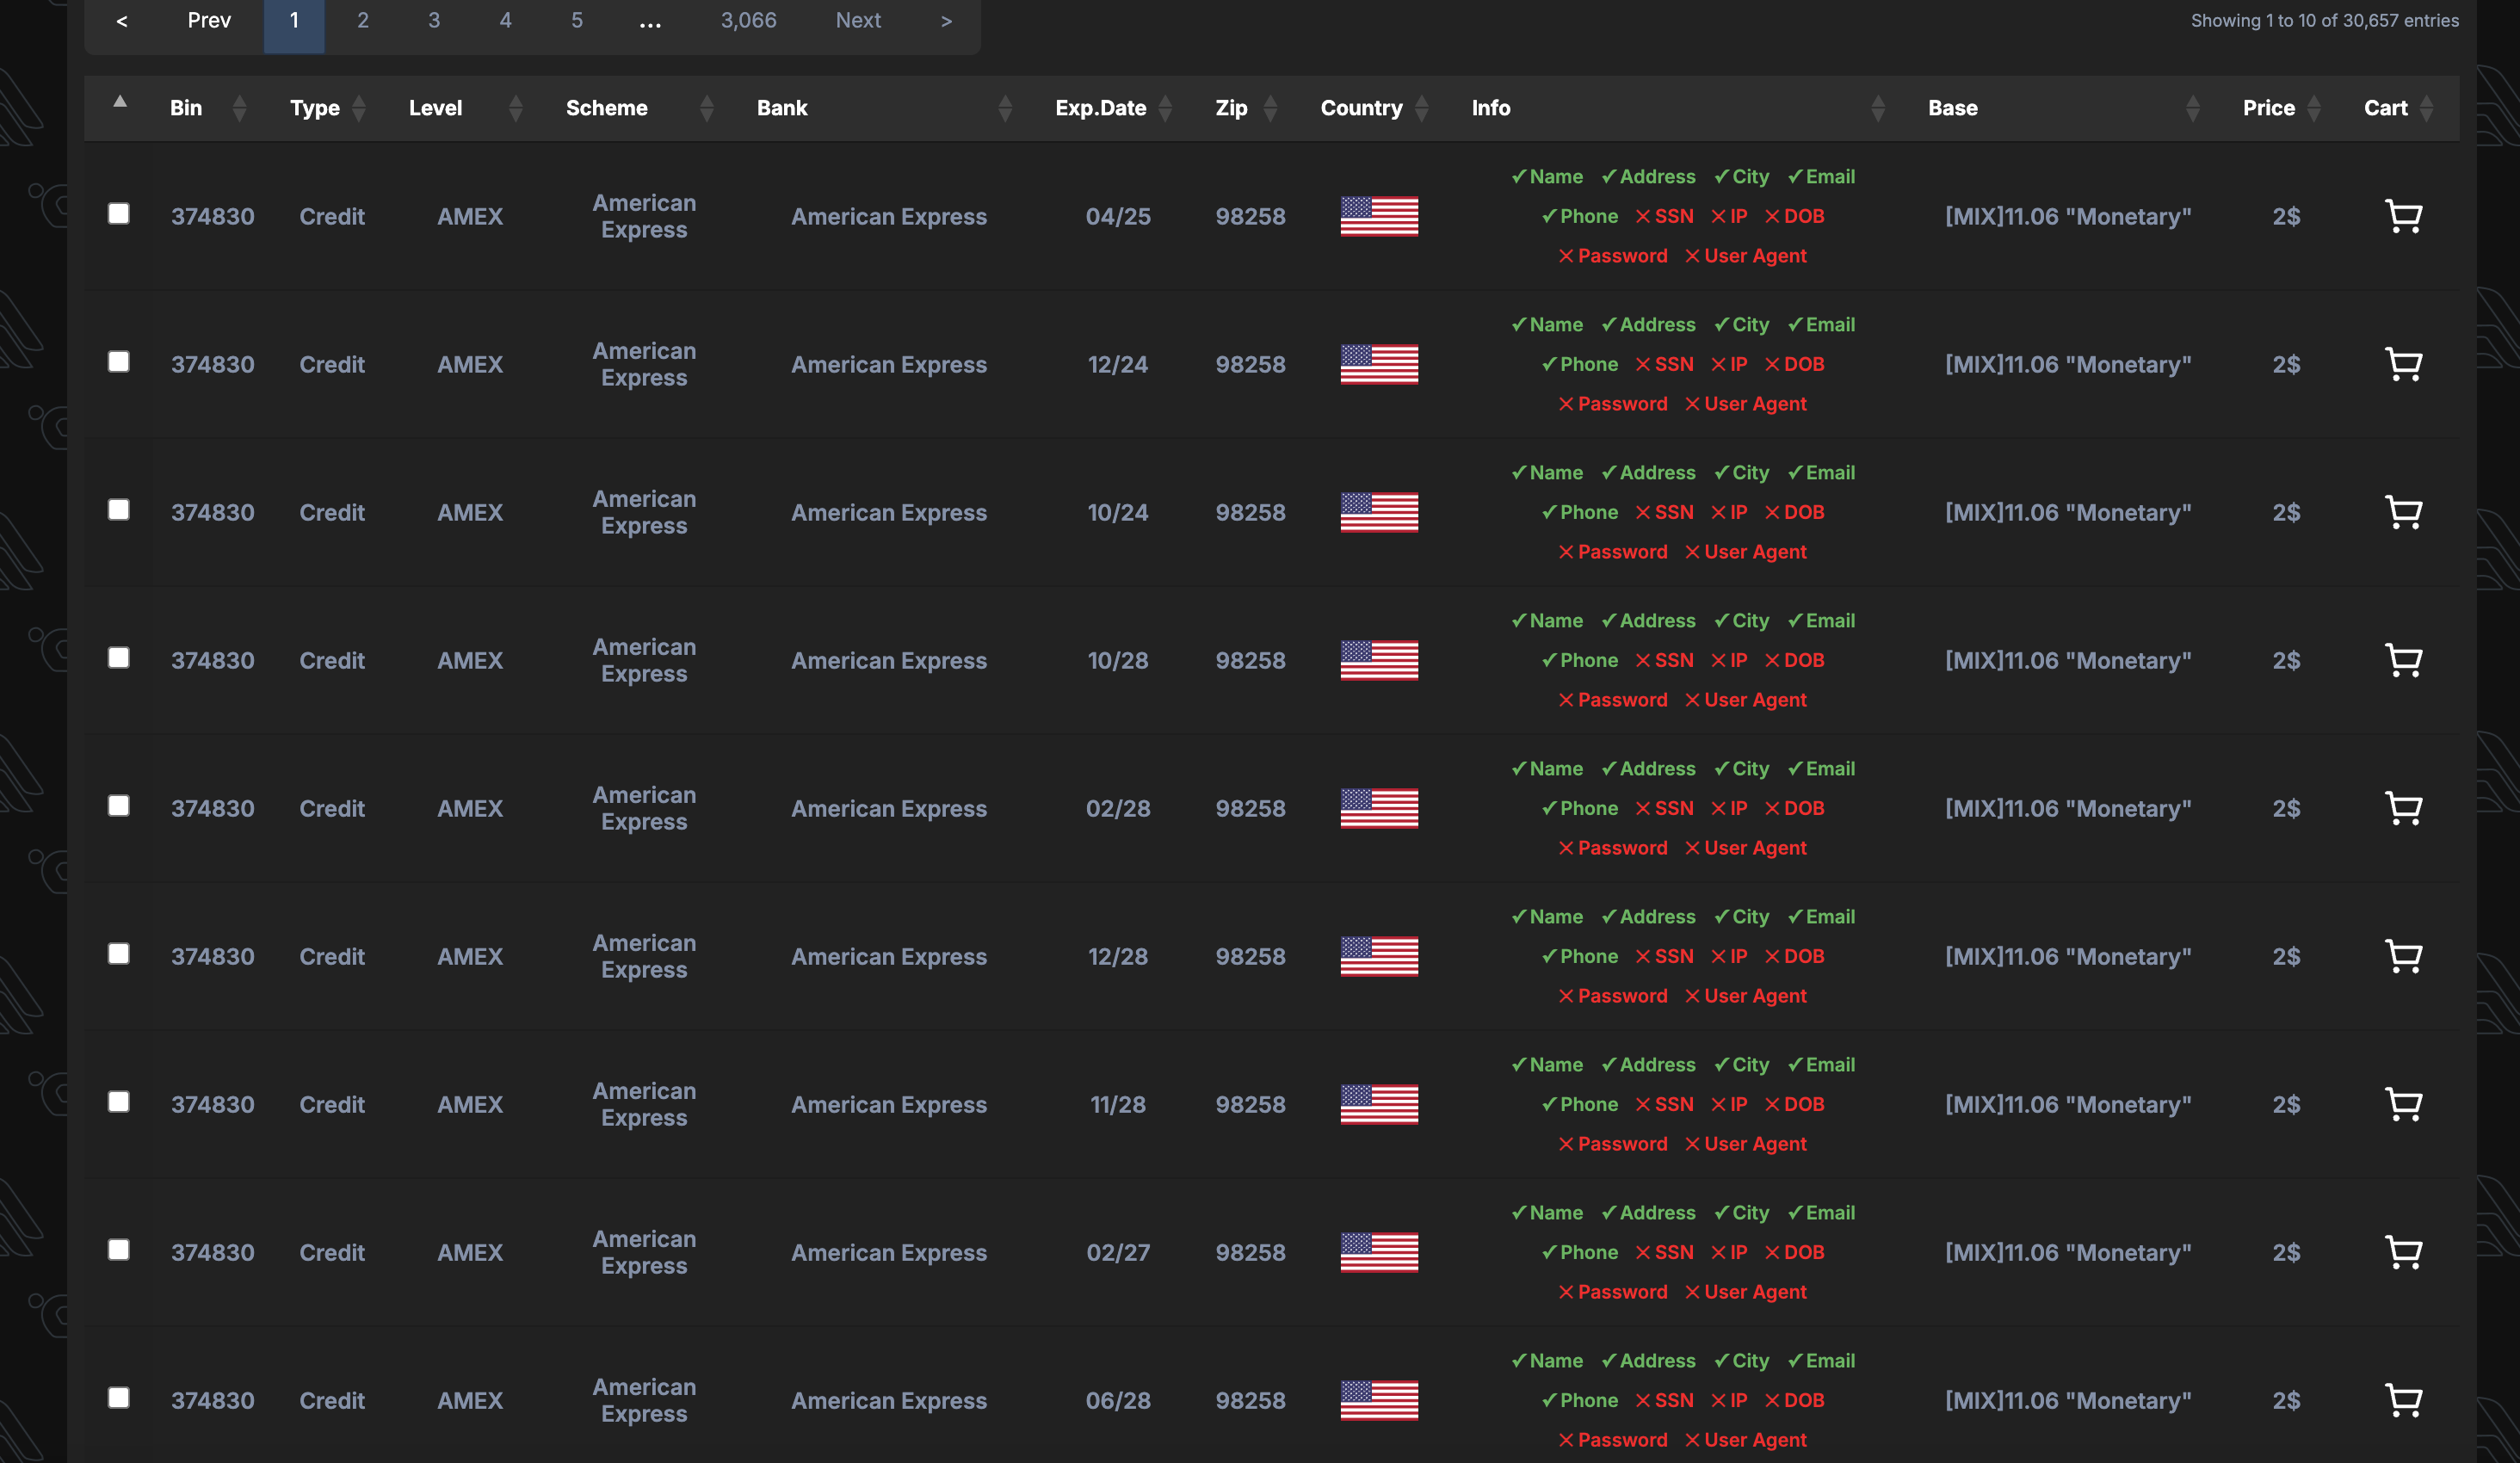Click the US flag in the 06/28 row
Viewport: 2520px width, 1463px height.
(x=1379, y=1400)
